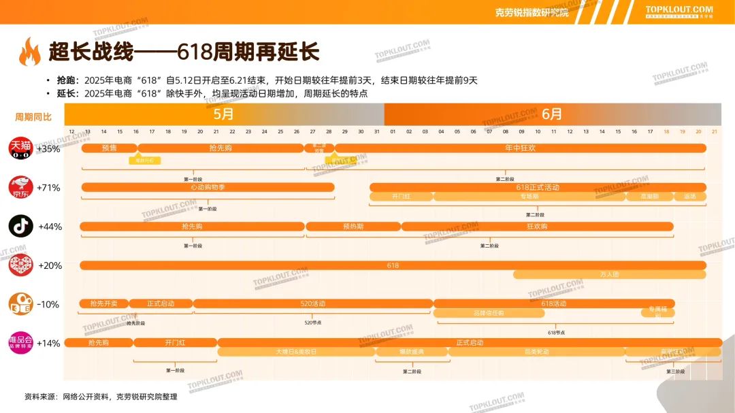
Task: Click the +20% value for Pinduoduo
Action: (x=50, y=266)
